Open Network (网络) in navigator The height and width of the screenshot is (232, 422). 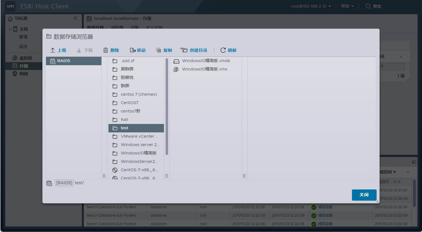[x=24, y=74]
